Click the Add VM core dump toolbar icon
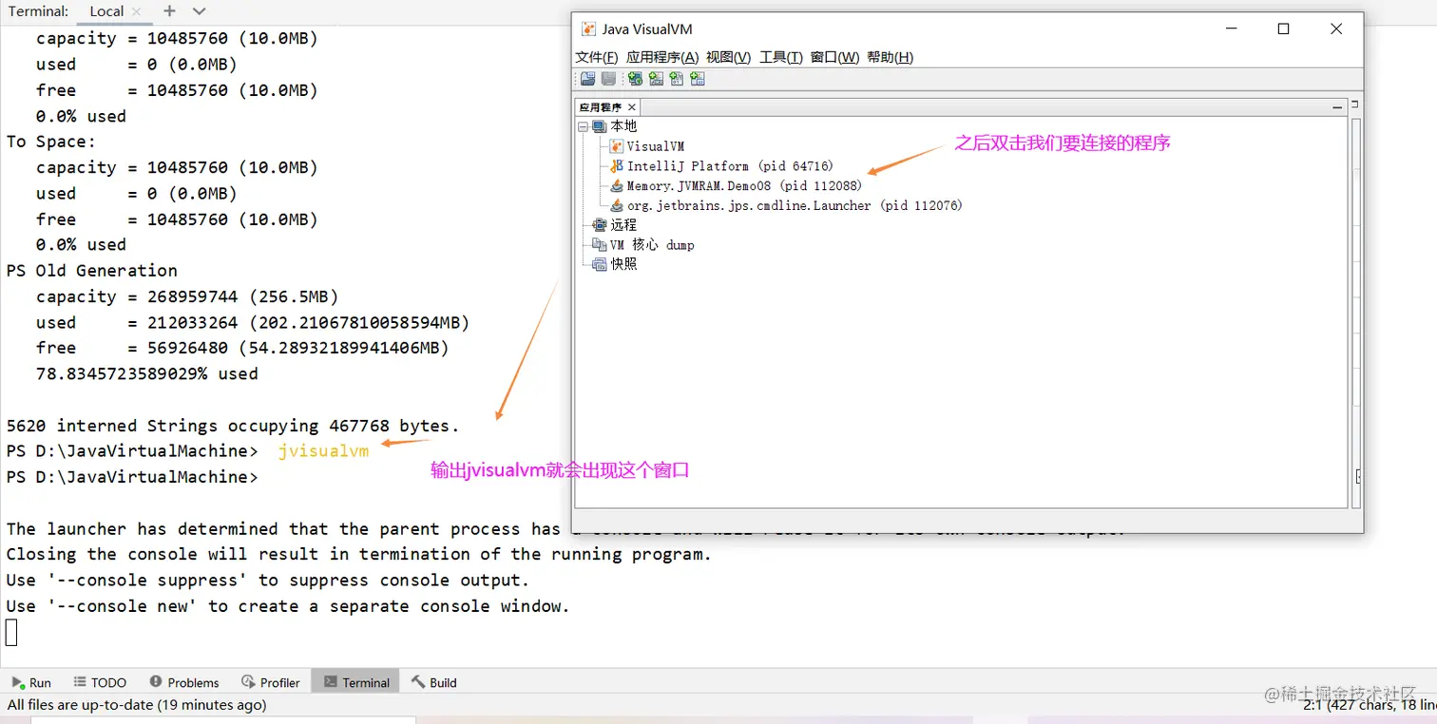Screen dimensions: 1437x724 click(677, 79)
